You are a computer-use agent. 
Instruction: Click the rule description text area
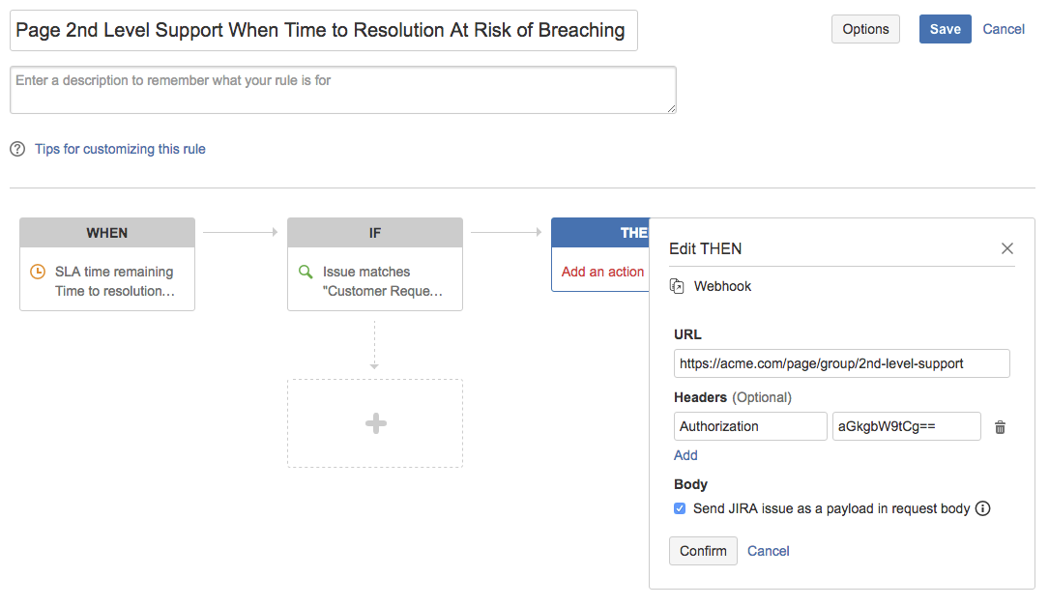pyautogui.click(x=342, y=90)
